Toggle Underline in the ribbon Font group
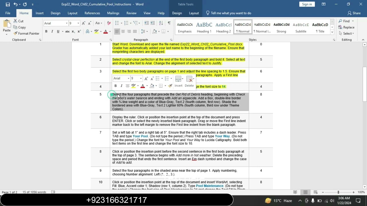 click(x=58, y=31)
